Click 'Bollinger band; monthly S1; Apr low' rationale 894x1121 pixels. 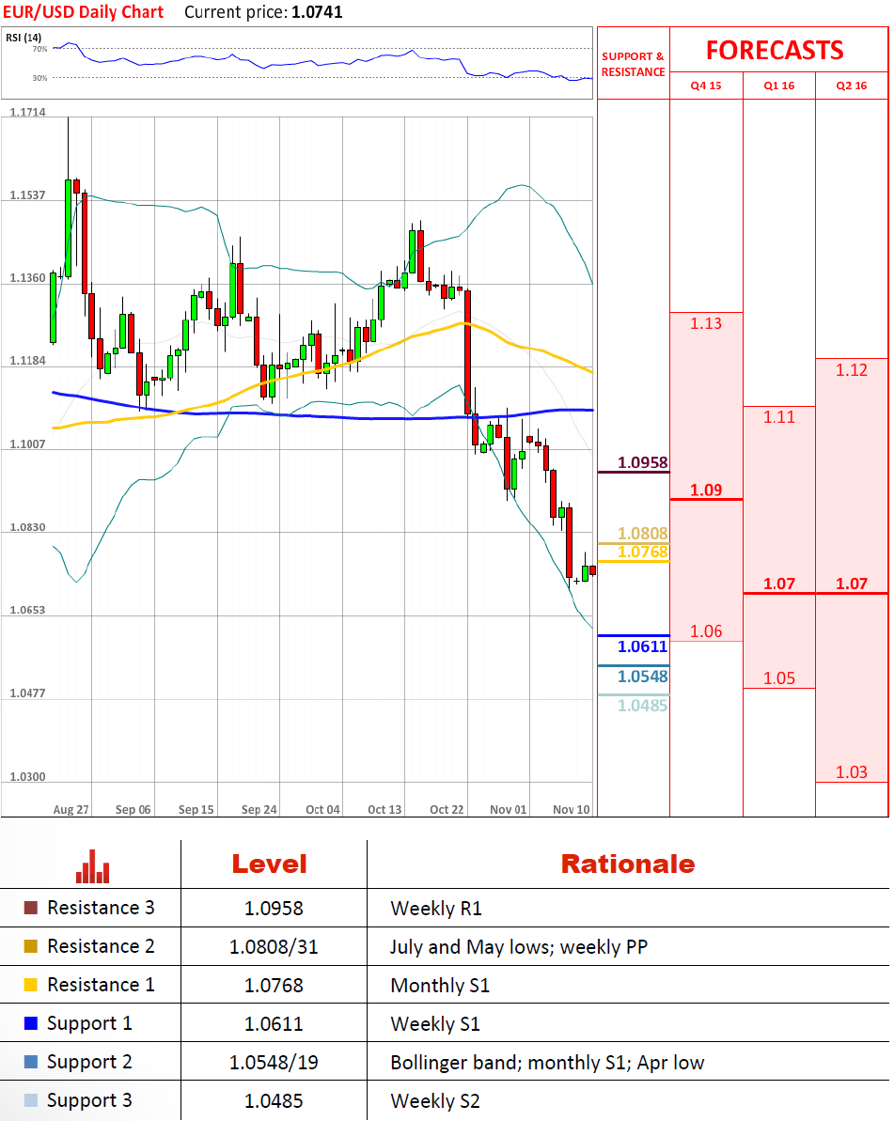(x=547, y=1063)
